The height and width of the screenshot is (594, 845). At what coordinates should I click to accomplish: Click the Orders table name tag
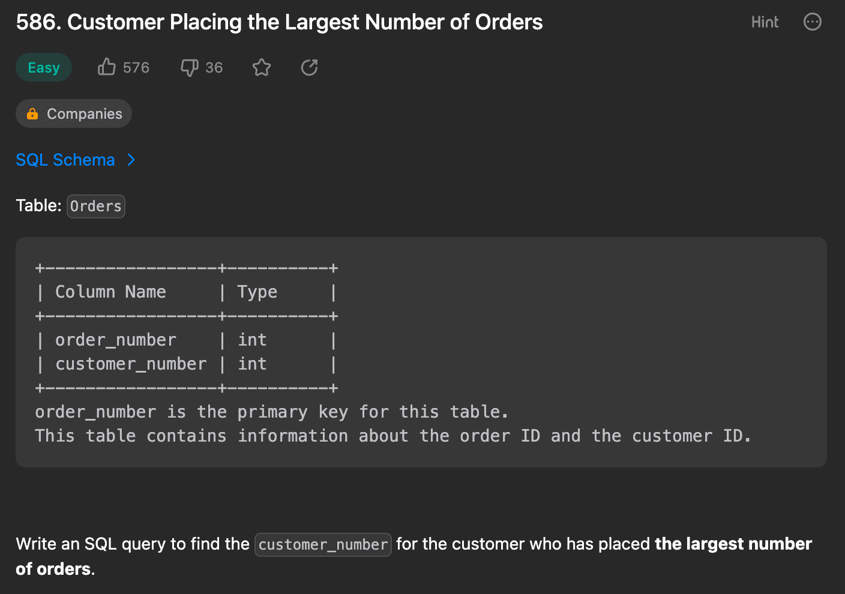coord(96,206)
